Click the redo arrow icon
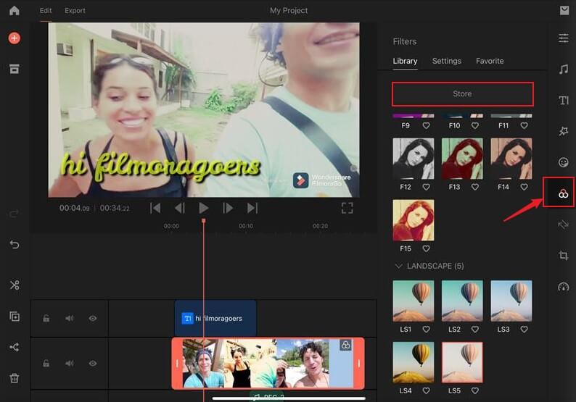576x402 pixels. (x=15, y=214)
